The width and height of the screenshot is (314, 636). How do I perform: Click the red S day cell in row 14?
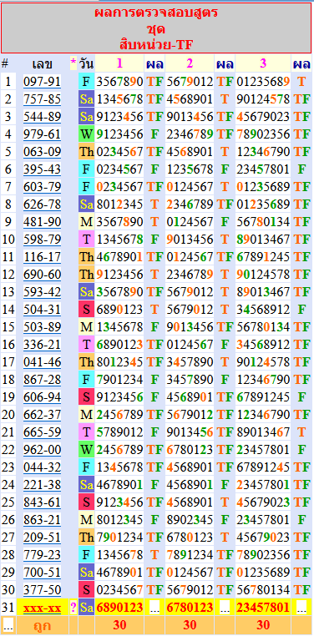click(86, 310)
